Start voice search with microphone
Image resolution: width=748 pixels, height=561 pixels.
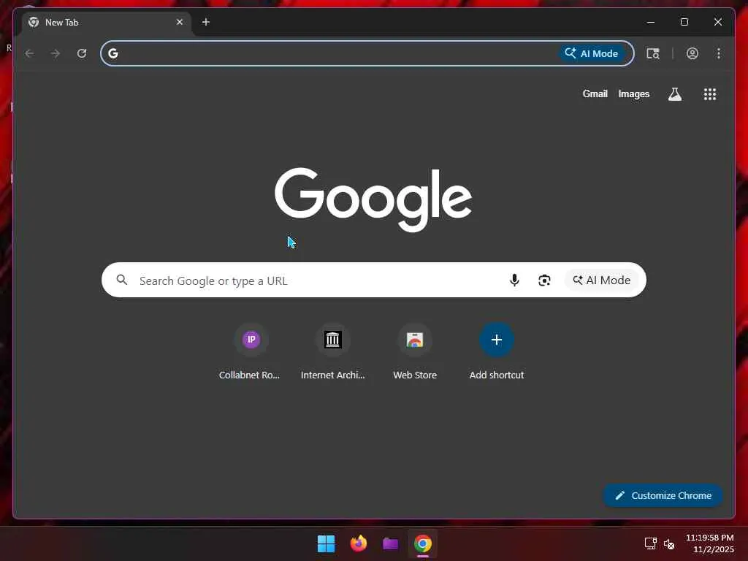pos(514,280)
